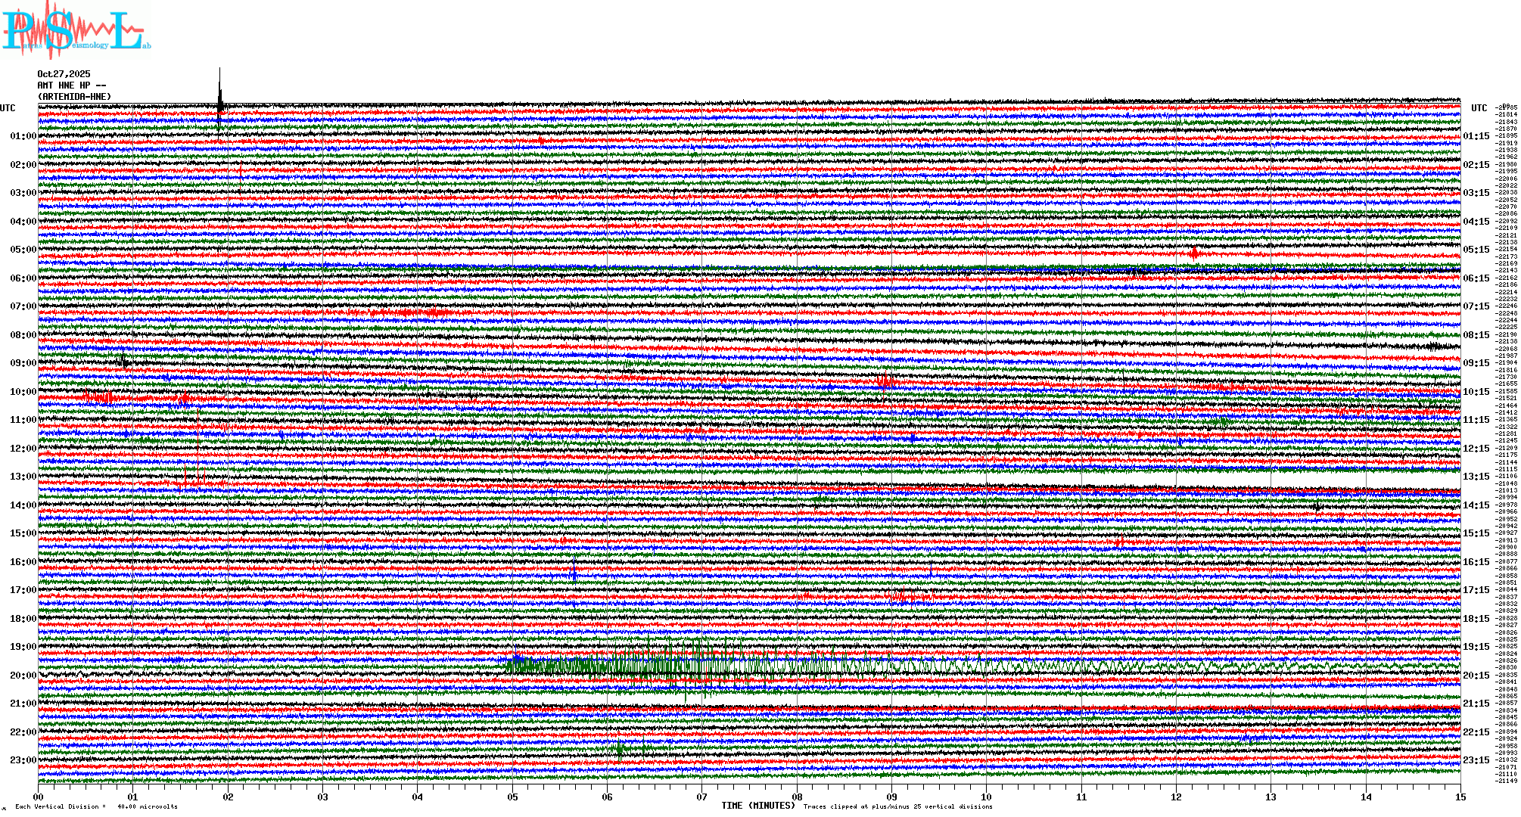Click the 05:15 time label on the right
This screenshot has height=817, width=1521.
[1476, 250]
